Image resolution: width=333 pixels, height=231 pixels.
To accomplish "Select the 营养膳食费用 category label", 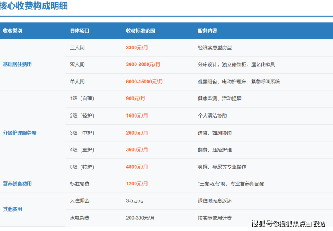I will pyautogui.click(x=17, y=183).
